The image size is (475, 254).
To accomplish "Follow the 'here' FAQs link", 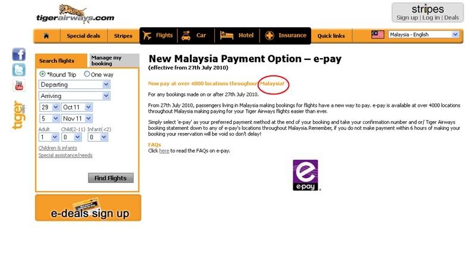I will click(164, 151).
